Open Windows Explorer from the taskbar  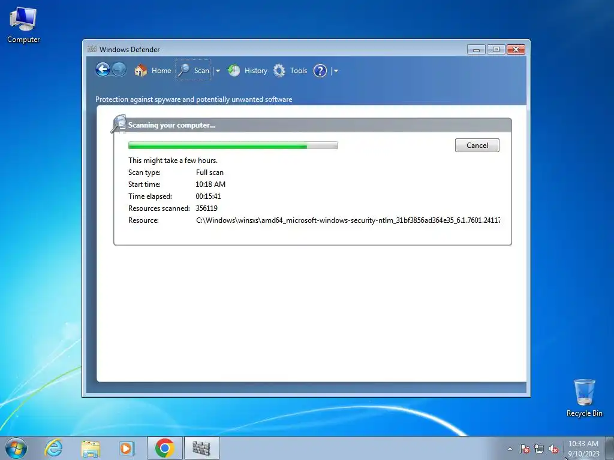91,448
